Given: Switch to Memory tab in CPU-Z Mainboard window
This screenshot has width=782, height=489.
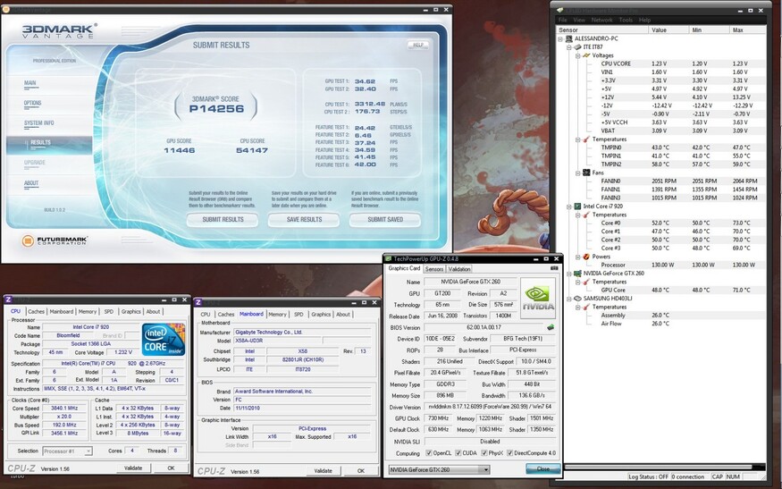Looking at the screenshot, I should coord(277,315).
